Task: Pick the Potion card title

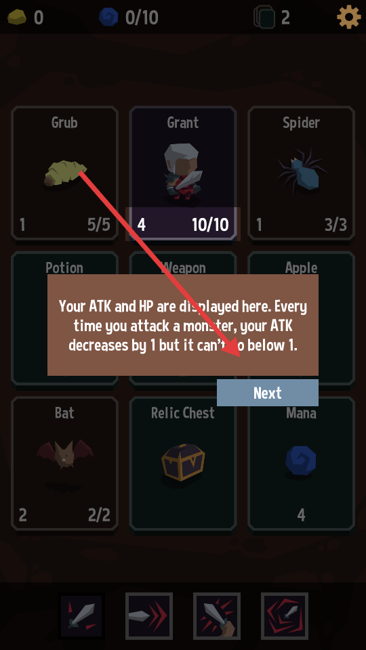Action: click(x=64, y=267)
